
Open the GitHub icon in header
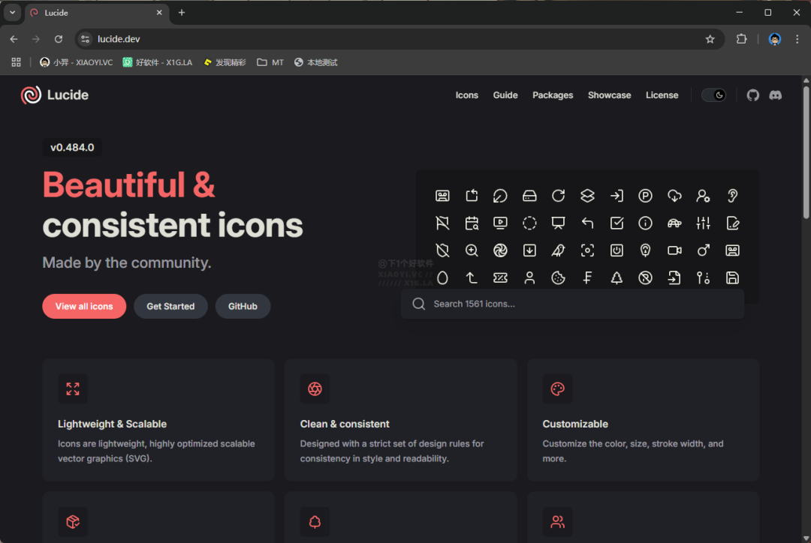[x=753, y=95]
